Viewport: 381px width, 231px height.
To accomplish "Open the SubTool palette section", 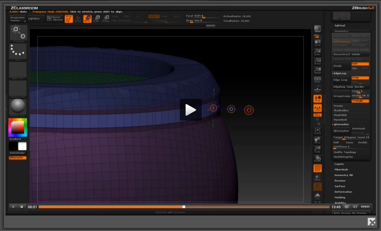I will pyautogui.click(x=340, y=26).
